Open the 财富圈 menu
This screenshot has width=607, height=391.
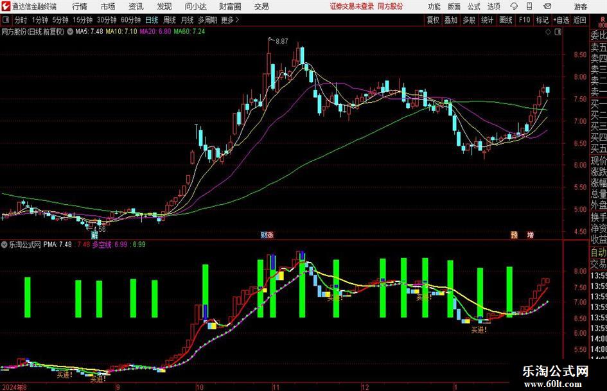(x=230, y=6)
